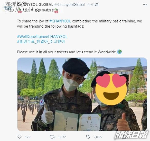The image size is (150, 141).
Task: Click the 頭條日報 watermark logo
Action: tap(132, 135)
